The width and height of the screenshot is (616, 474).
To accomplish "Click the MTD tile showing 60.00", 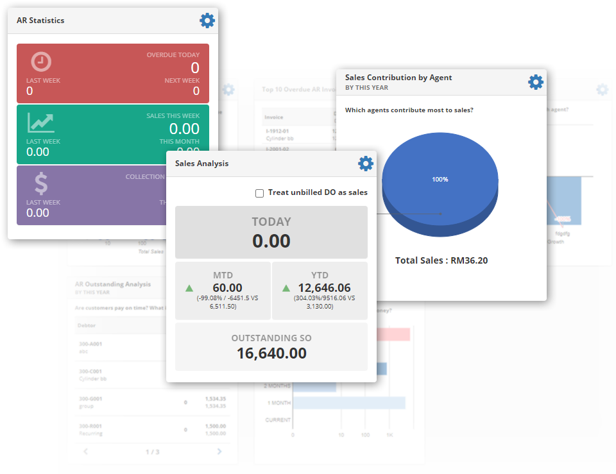I will point(223,290).
